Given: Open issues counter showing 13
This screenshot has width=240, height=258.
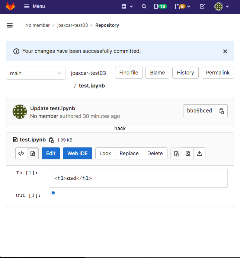Looking at the screenshot, I should pos(160,6).
